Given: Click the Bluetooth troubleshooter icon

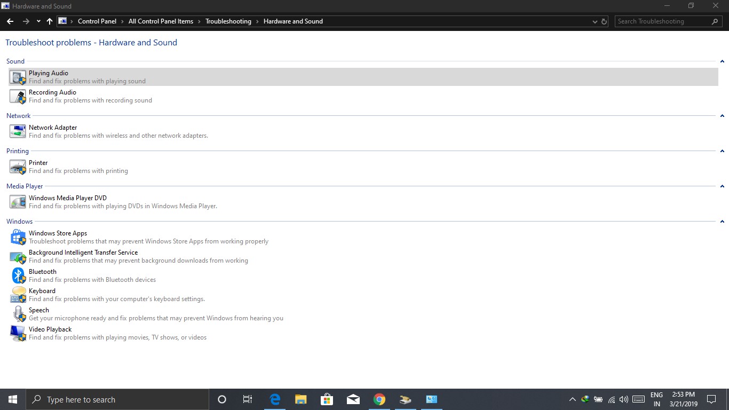Looking at the screenshot, I should pos(19,276).
